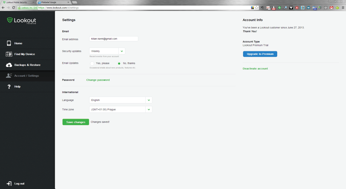Open the Help section
Viewport: 346px width, 189px height.
point(27,87)
